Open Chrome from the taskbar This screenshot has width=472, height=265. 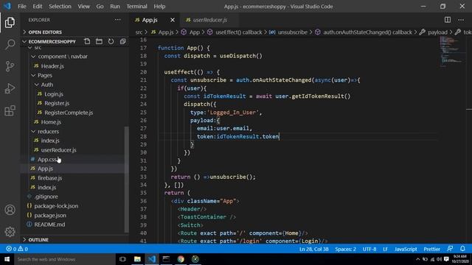click(181, 259)
